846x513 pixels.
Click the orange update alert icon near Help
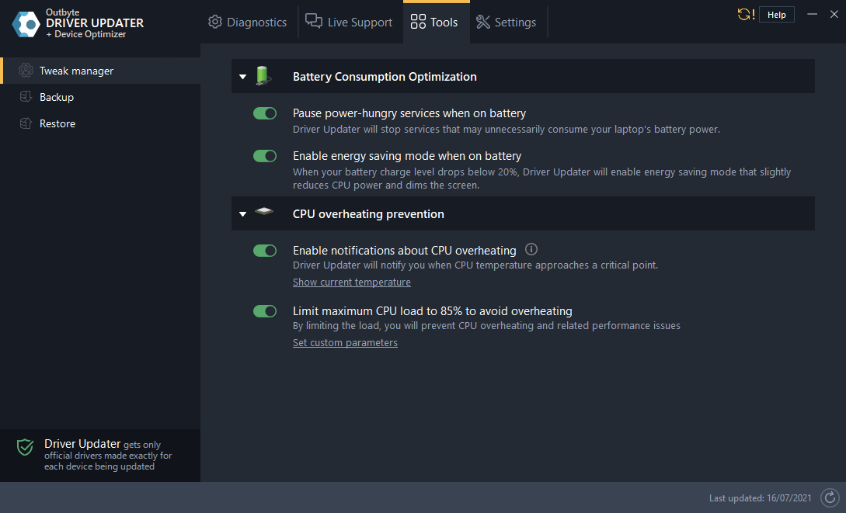click(745, 13)
